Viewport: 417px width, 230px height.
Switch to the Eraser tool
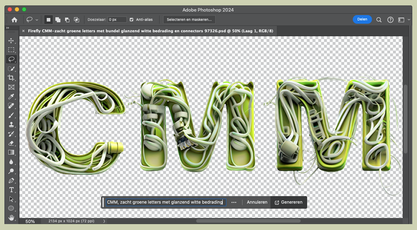pos(11,143)
